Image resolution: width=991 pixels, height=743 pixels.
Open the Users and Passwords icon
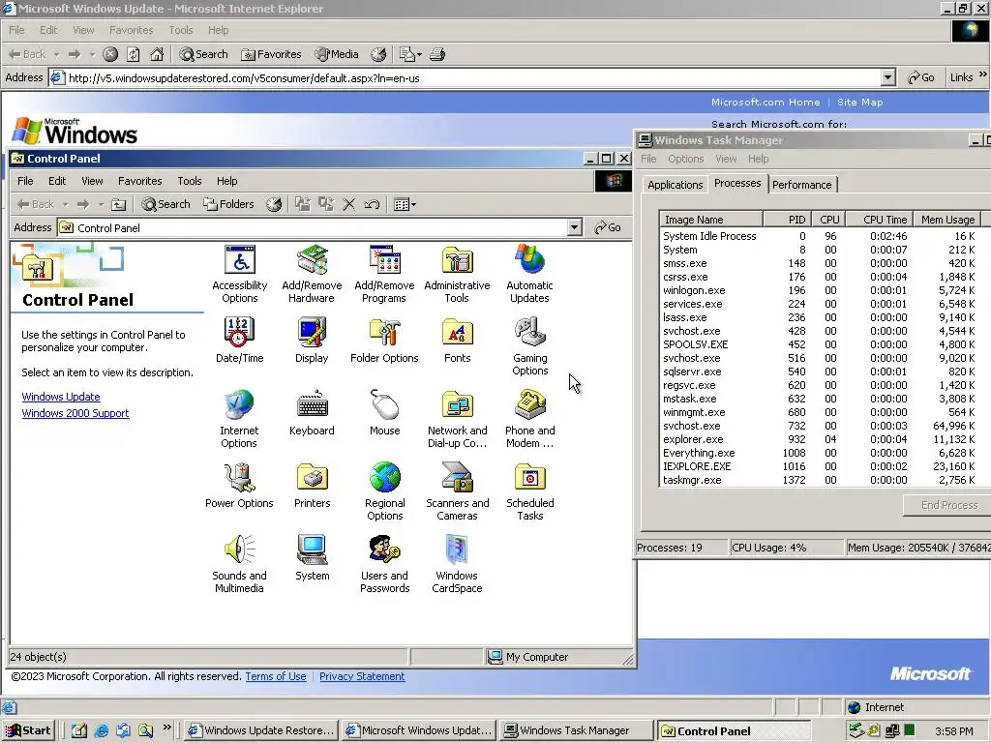(384, 564)
